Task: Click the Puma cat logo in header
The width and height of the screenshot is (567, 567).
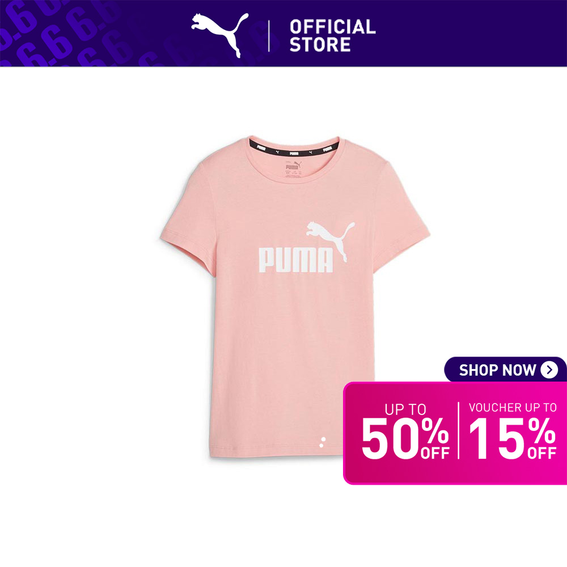Action: pos(220,35)
